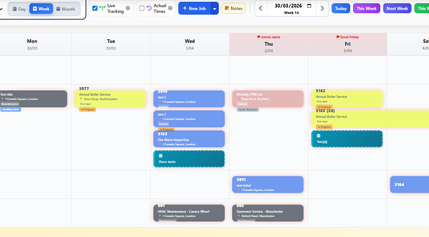Open job 005 Generator Service - Manchester
Viewport: 429px width, 237px height.
[x=268, y=213]
